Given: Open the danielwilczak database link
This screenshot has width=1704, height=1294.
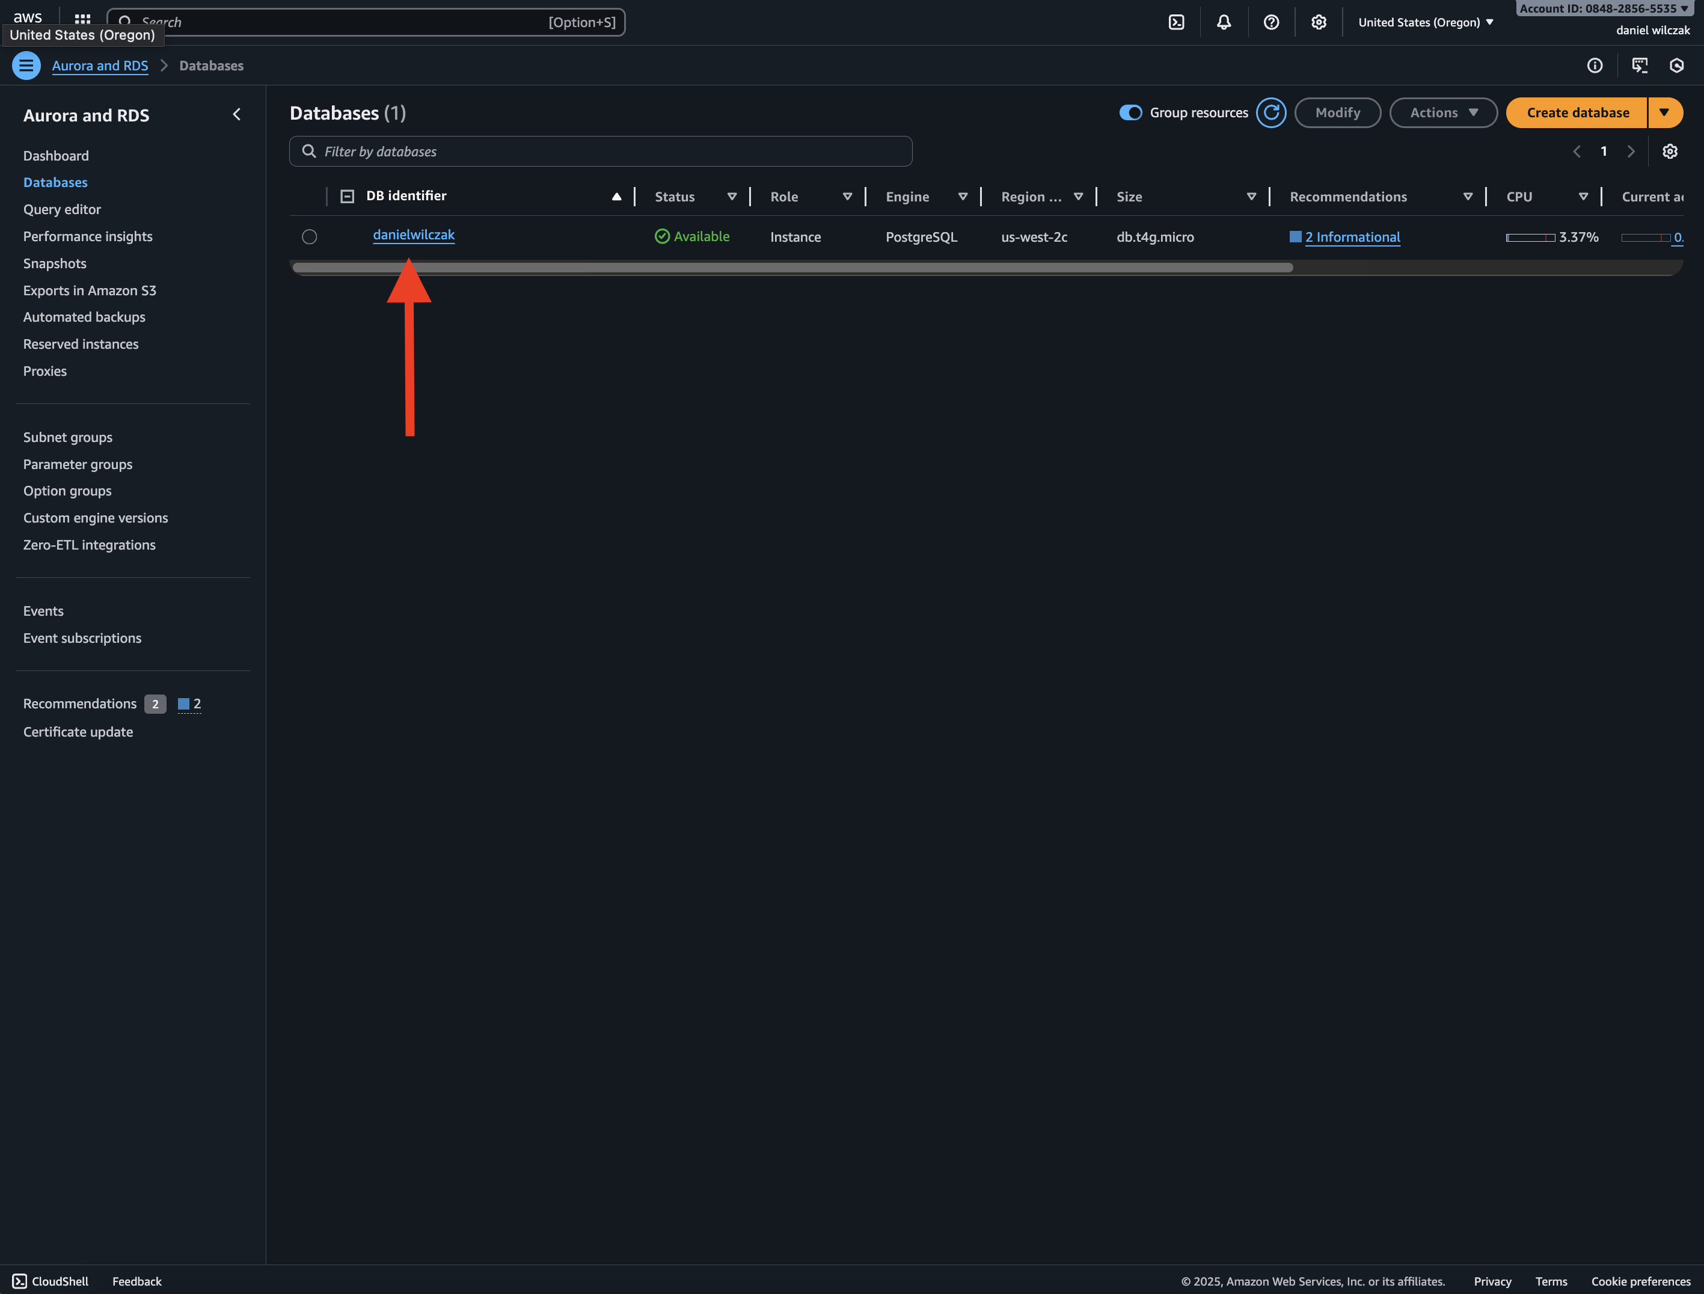Looking at the screenshot, I should coord(414,235).
